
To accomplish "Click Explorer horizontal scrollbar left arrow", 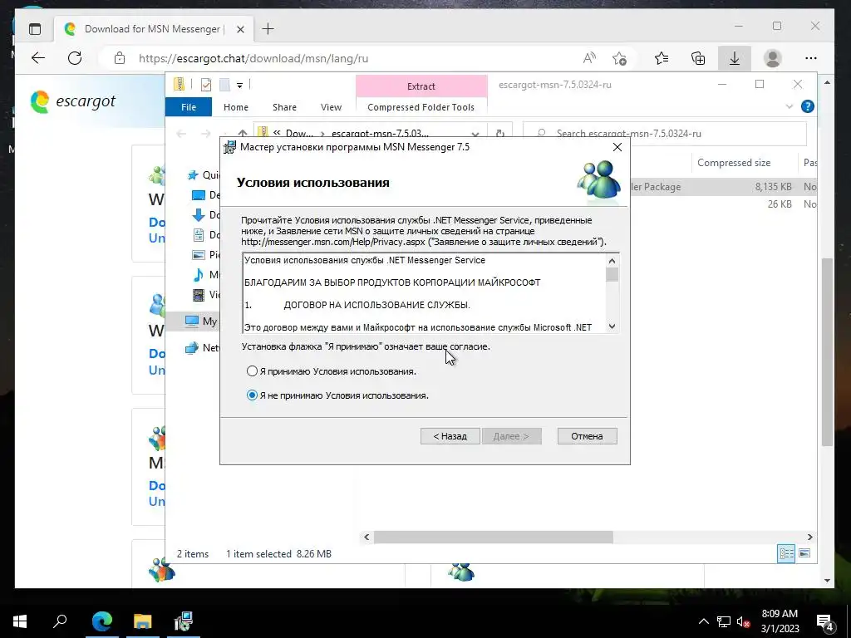I will [x=366, y=537].
